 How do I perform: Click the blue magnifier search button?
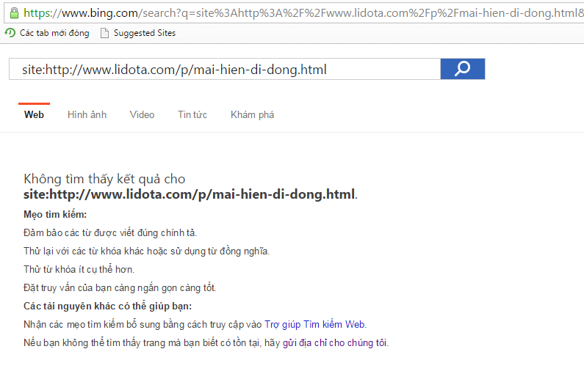tap(463, 69)
